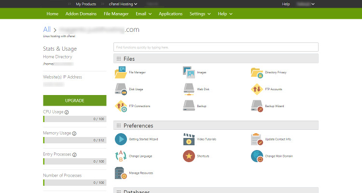The width and height of the screenshot is (362, 193).
Task: Open the Web Disk icon
Action: 189,89
